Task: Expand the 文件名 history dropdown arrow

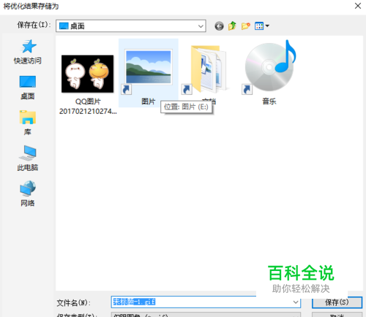Action: tap(296, 302)
